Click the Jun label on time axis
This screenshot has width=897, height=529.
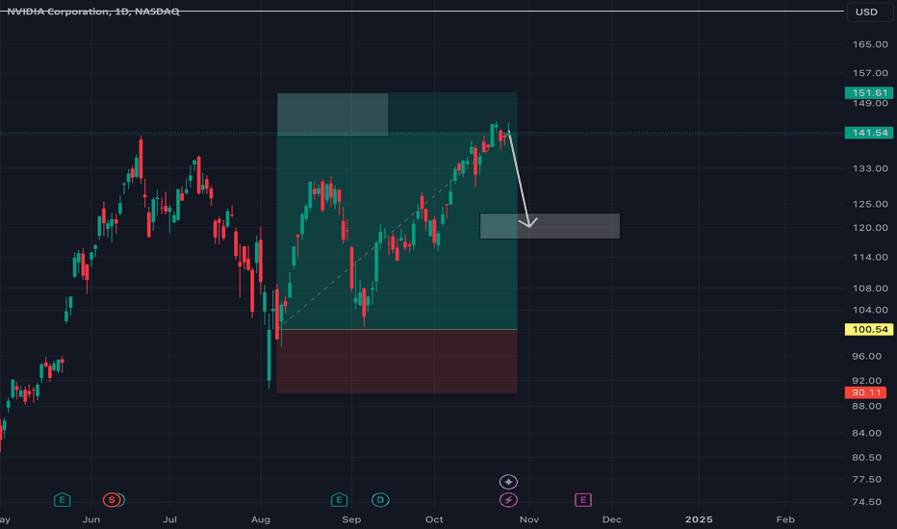point(91,519)
